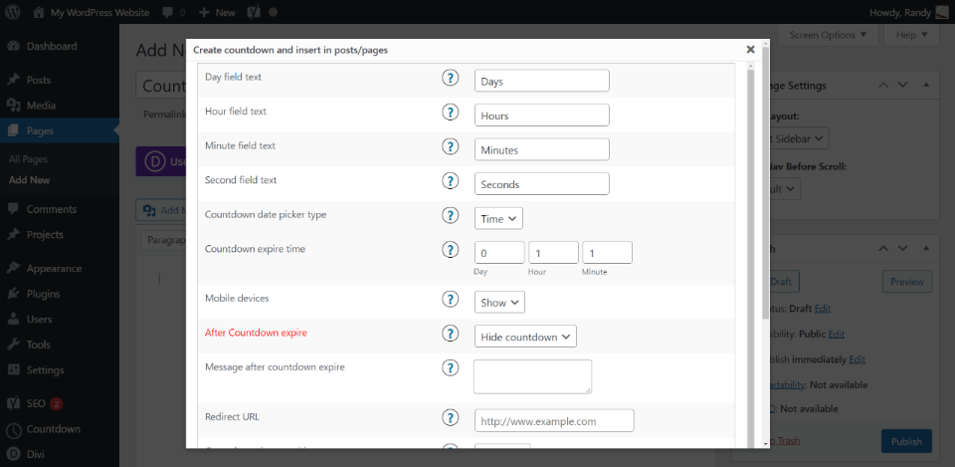Click the Preview button
Viewport: 955px width, 467px height.
[907, 282]
